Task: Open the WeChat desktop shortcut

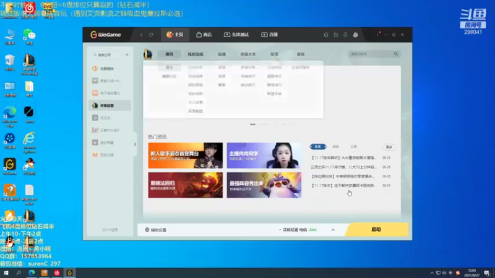Action: [x=29, y=36]
